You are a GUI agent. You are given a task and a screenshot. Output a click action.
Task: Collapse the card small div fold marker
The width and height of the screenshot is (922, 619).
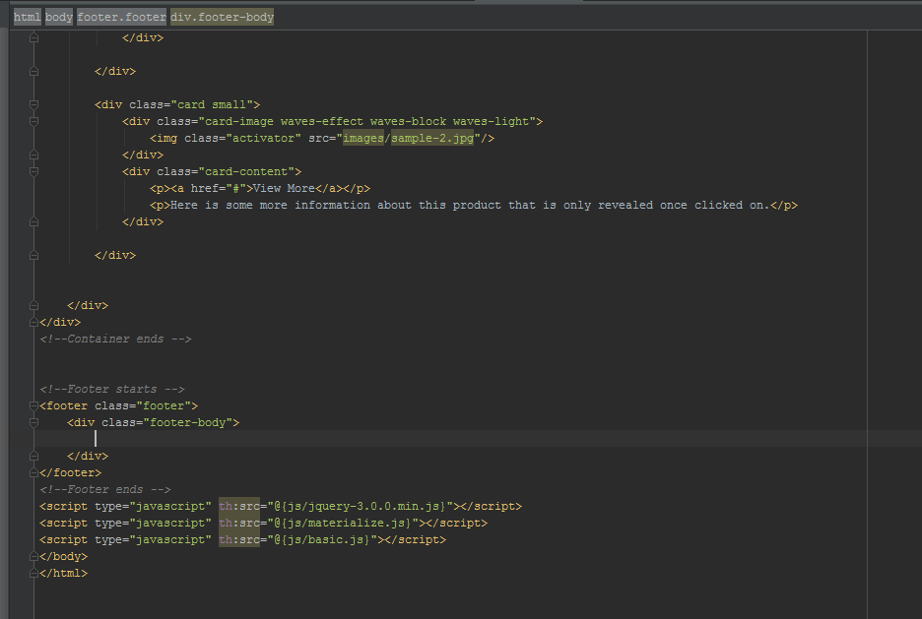point(34,104)
